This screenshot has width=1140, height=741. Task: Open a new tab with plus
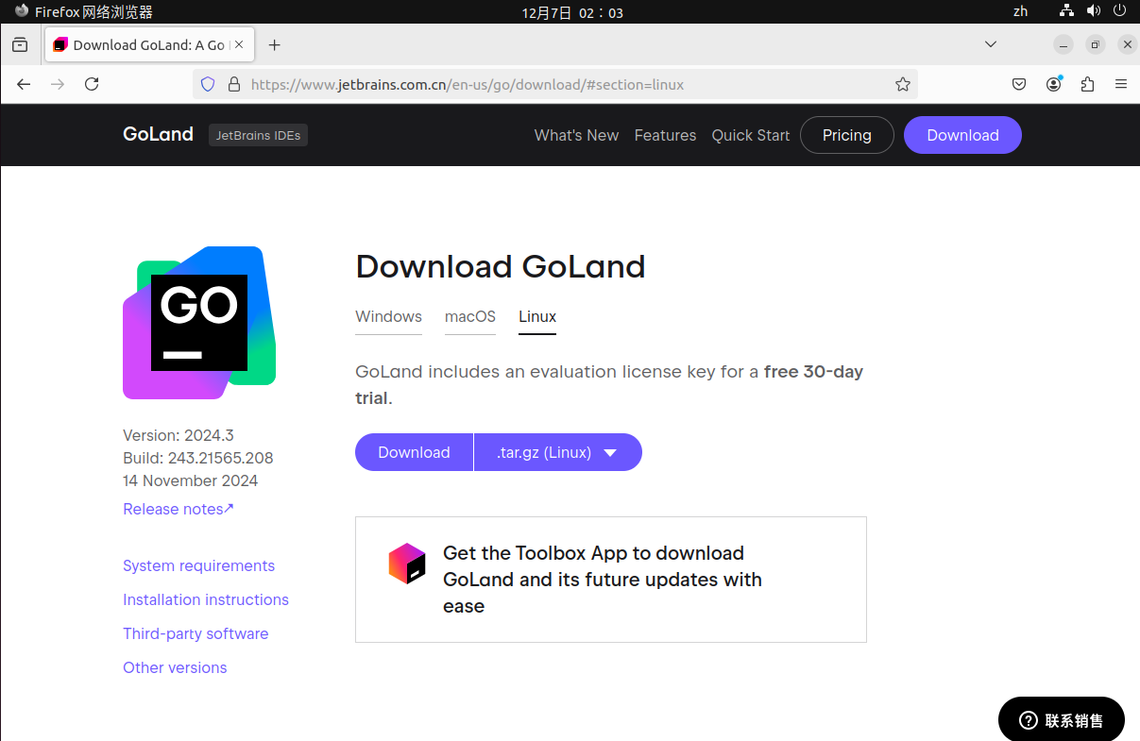[x=274, y=44]
